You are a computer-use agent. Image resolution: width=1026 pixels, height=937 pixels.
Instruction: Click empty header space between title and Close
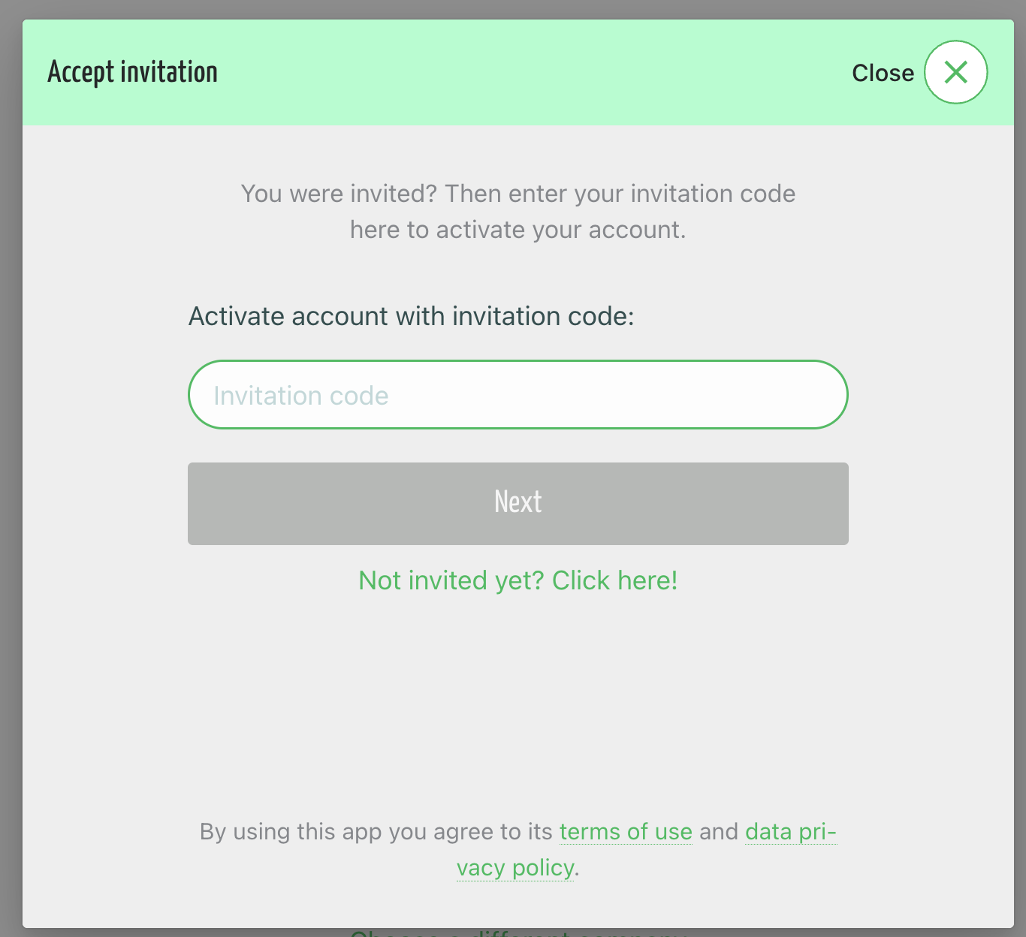(x=526, y=72)
